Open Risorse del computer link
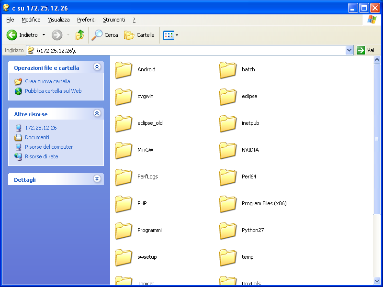This screenshot has width=383, height=287. coord(49,147)
